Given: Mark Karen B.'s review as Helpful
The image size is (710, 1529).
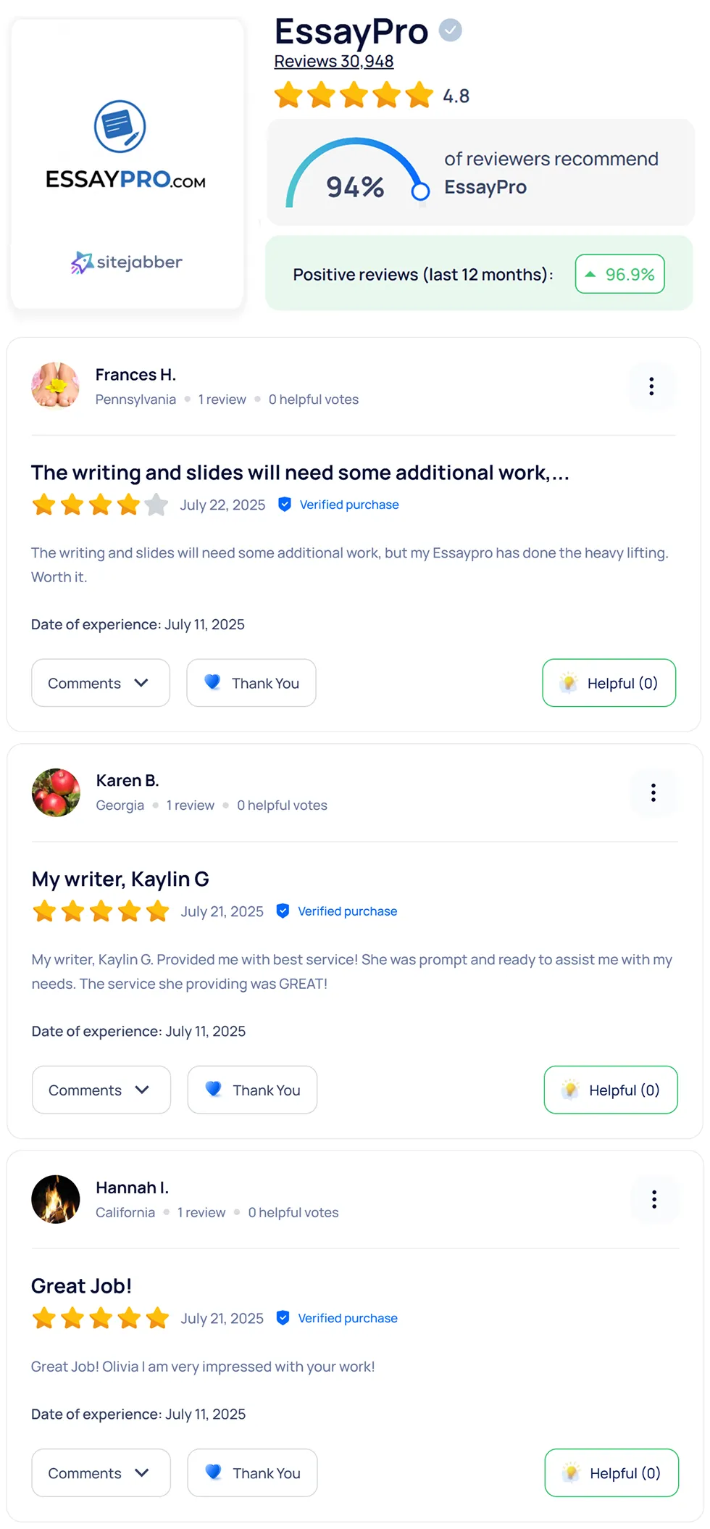Looking at the screenshot, I should click(610, 1090).
